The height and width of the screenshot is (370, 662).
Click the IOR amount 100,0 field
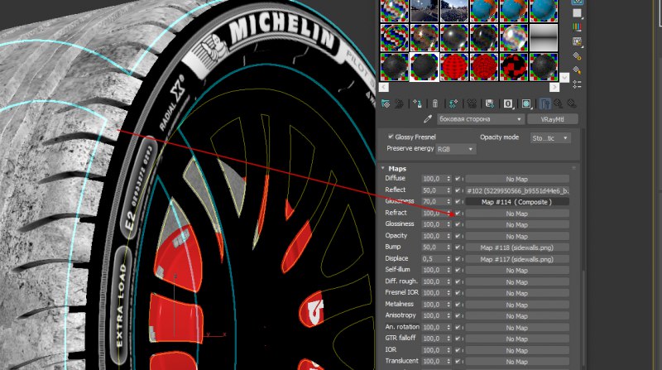(434, 350)
